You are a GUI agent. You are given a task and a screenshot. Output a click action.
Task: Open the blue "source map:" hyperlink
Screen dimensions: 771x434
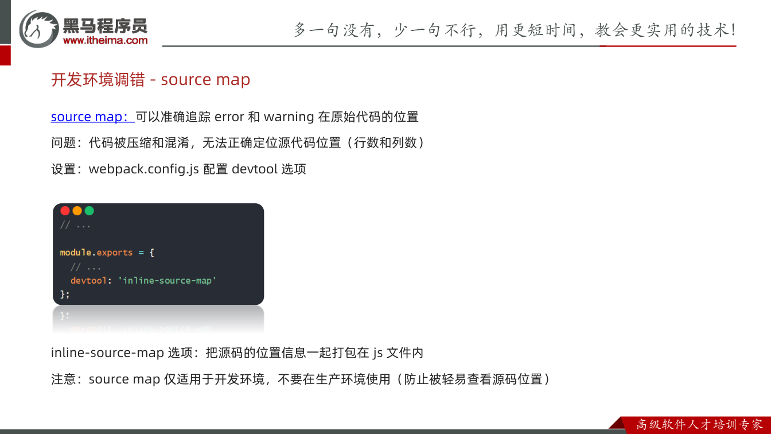[93, 117]
